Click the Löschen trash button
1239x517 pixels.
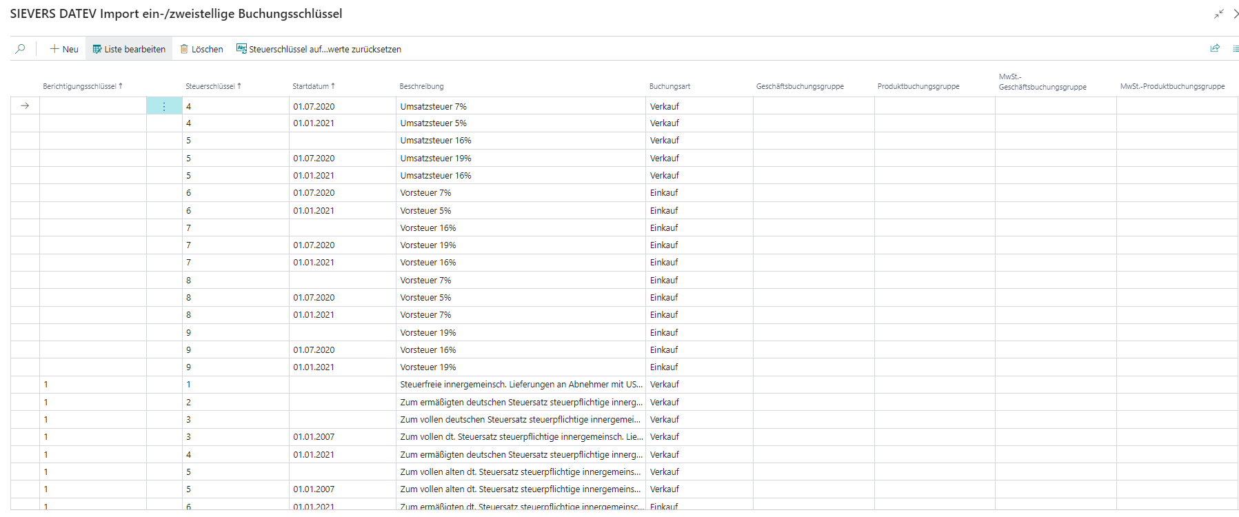(201, 49)
